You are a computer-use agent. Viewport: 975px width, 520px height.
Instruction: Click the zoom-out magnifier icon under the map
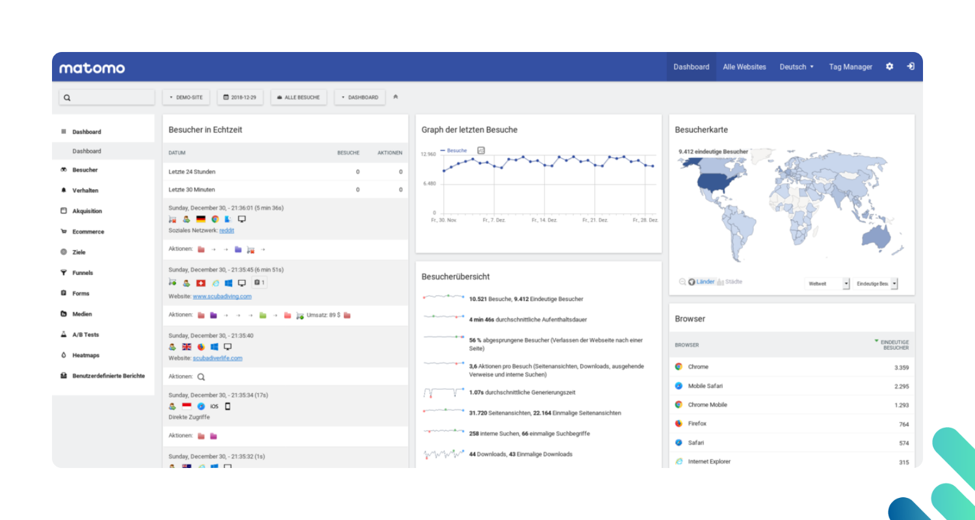(x=682, y=282)
